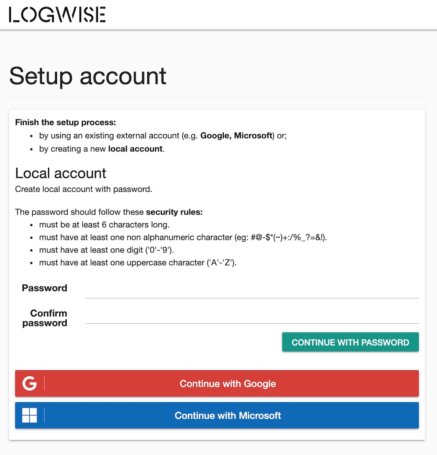
Task: Select the "at least 6 characters long" rule
Action: [x=104, y=224]
